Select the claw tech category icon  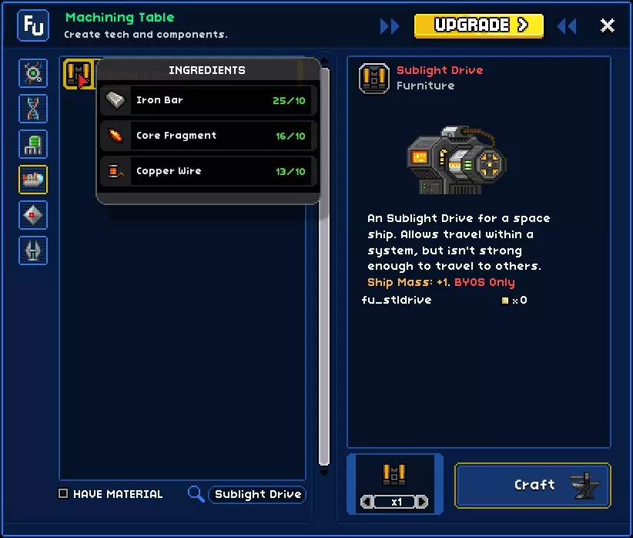click(33, 251)
